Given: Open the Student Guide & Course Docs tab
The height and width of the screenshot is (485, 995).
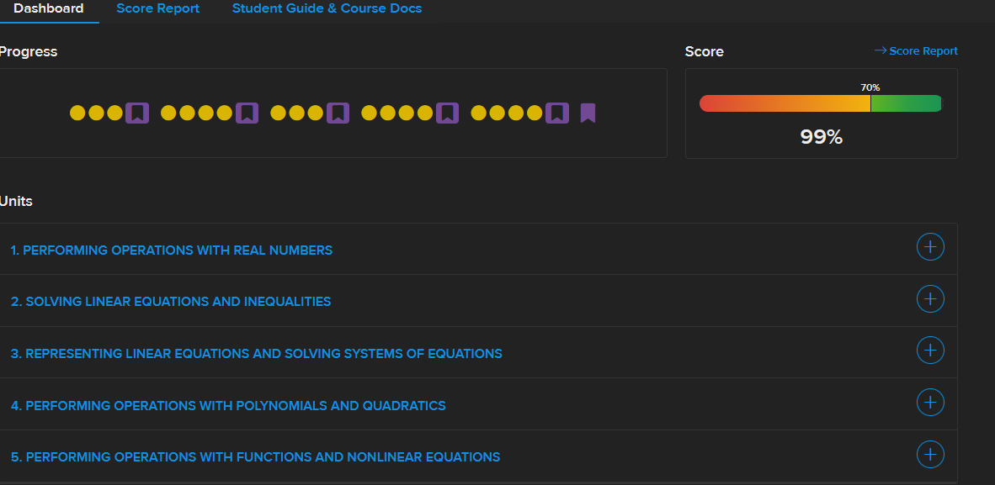Looking at the screenshot, I should [327, 9].
